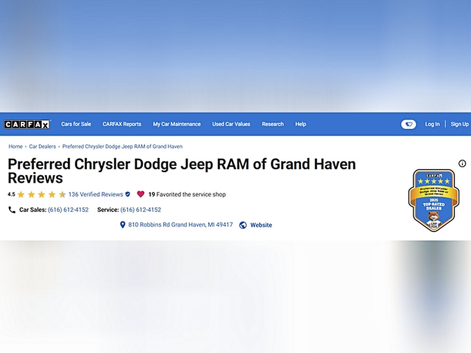Click the dealer name Reviews heading
This screenshot has height=353, width=471.
pyautogui.click(x=181, y=171)
